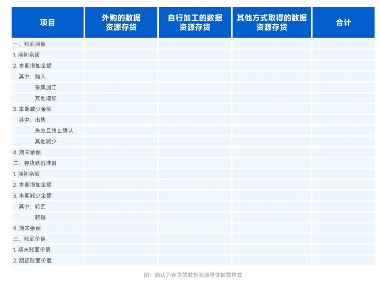The height and width of the screenshot is (285, 380).
Task: Click the 自行加工的数据资源存货 header
Action: (x=195, y=22)
